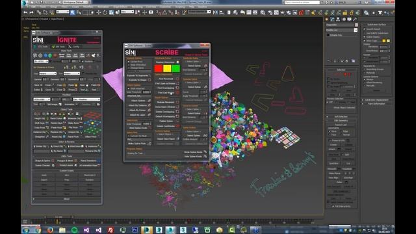Image resolution: width=416 pixels, height=234 pixels.
Task: Click the Explode To Shape icon in Scribe
Action: 149,80
